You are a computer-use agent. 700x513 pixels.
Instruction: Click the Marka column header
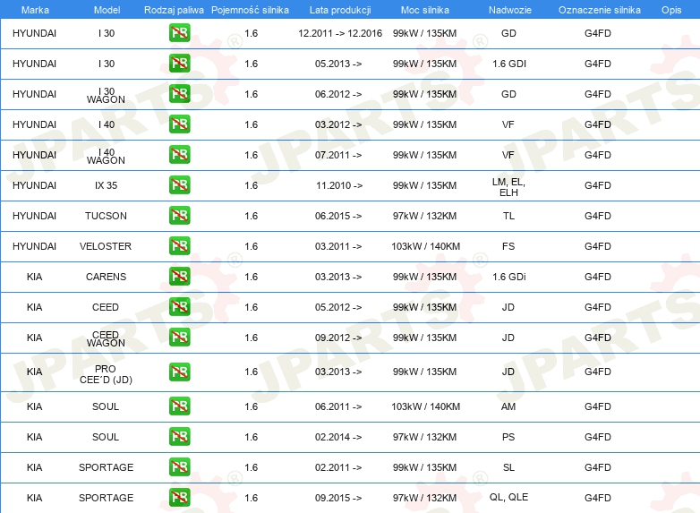coord(35,10)
